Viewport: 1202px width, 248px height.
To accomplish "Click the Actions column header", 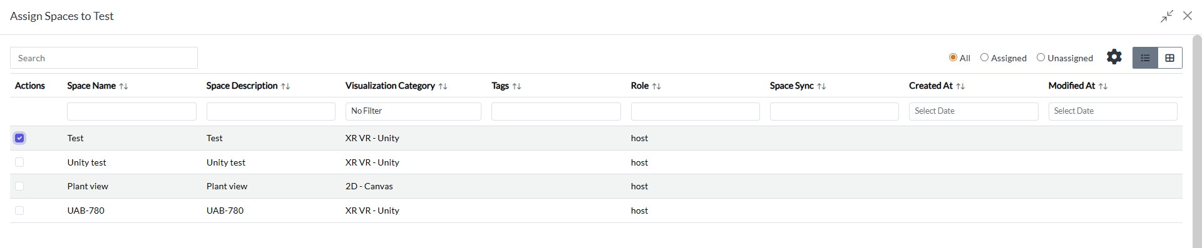I will 30,86.
